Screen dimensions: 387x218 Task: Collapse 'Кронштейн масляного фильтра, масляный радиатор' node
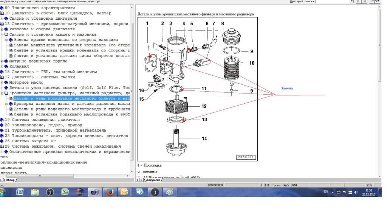point(2,93)
